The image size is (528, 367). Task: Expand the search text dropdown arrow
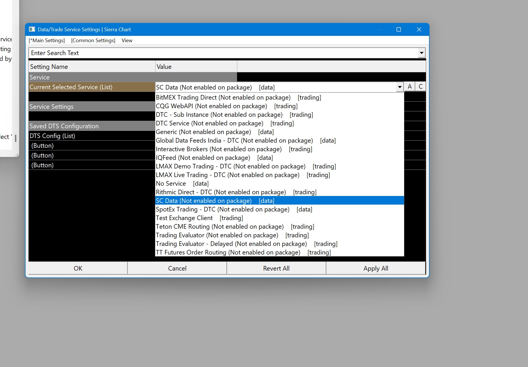[x=422, y=53]
